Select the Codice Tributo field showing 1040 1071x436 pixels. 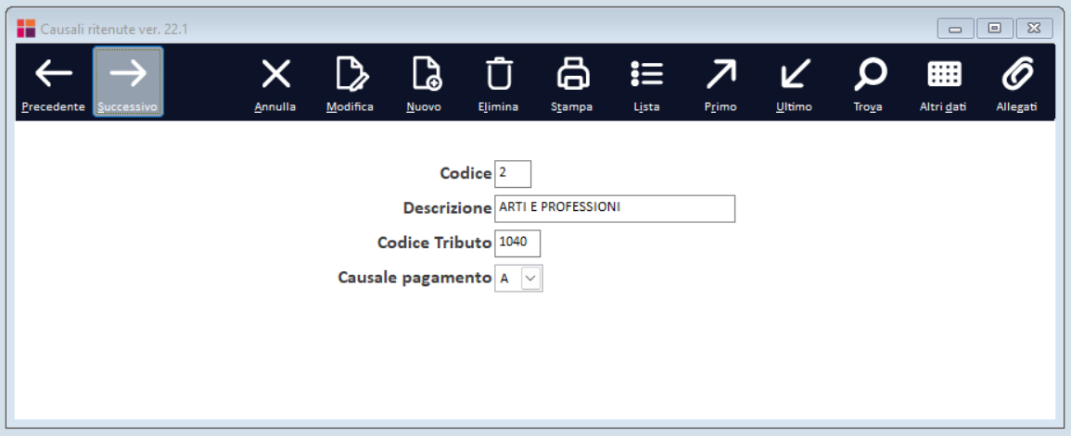(517, 243)
